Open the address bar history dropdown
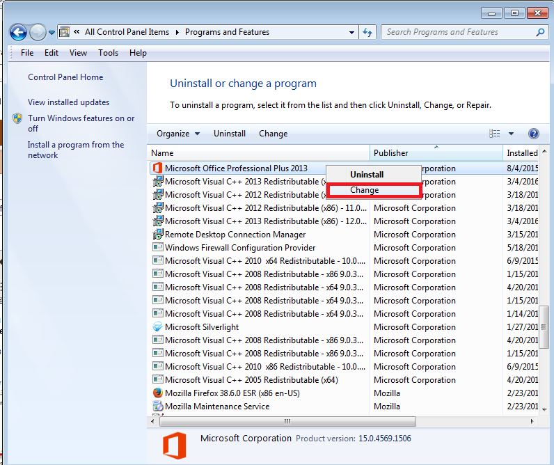This screenshot has height=465, width=554. tap(350, 32)
